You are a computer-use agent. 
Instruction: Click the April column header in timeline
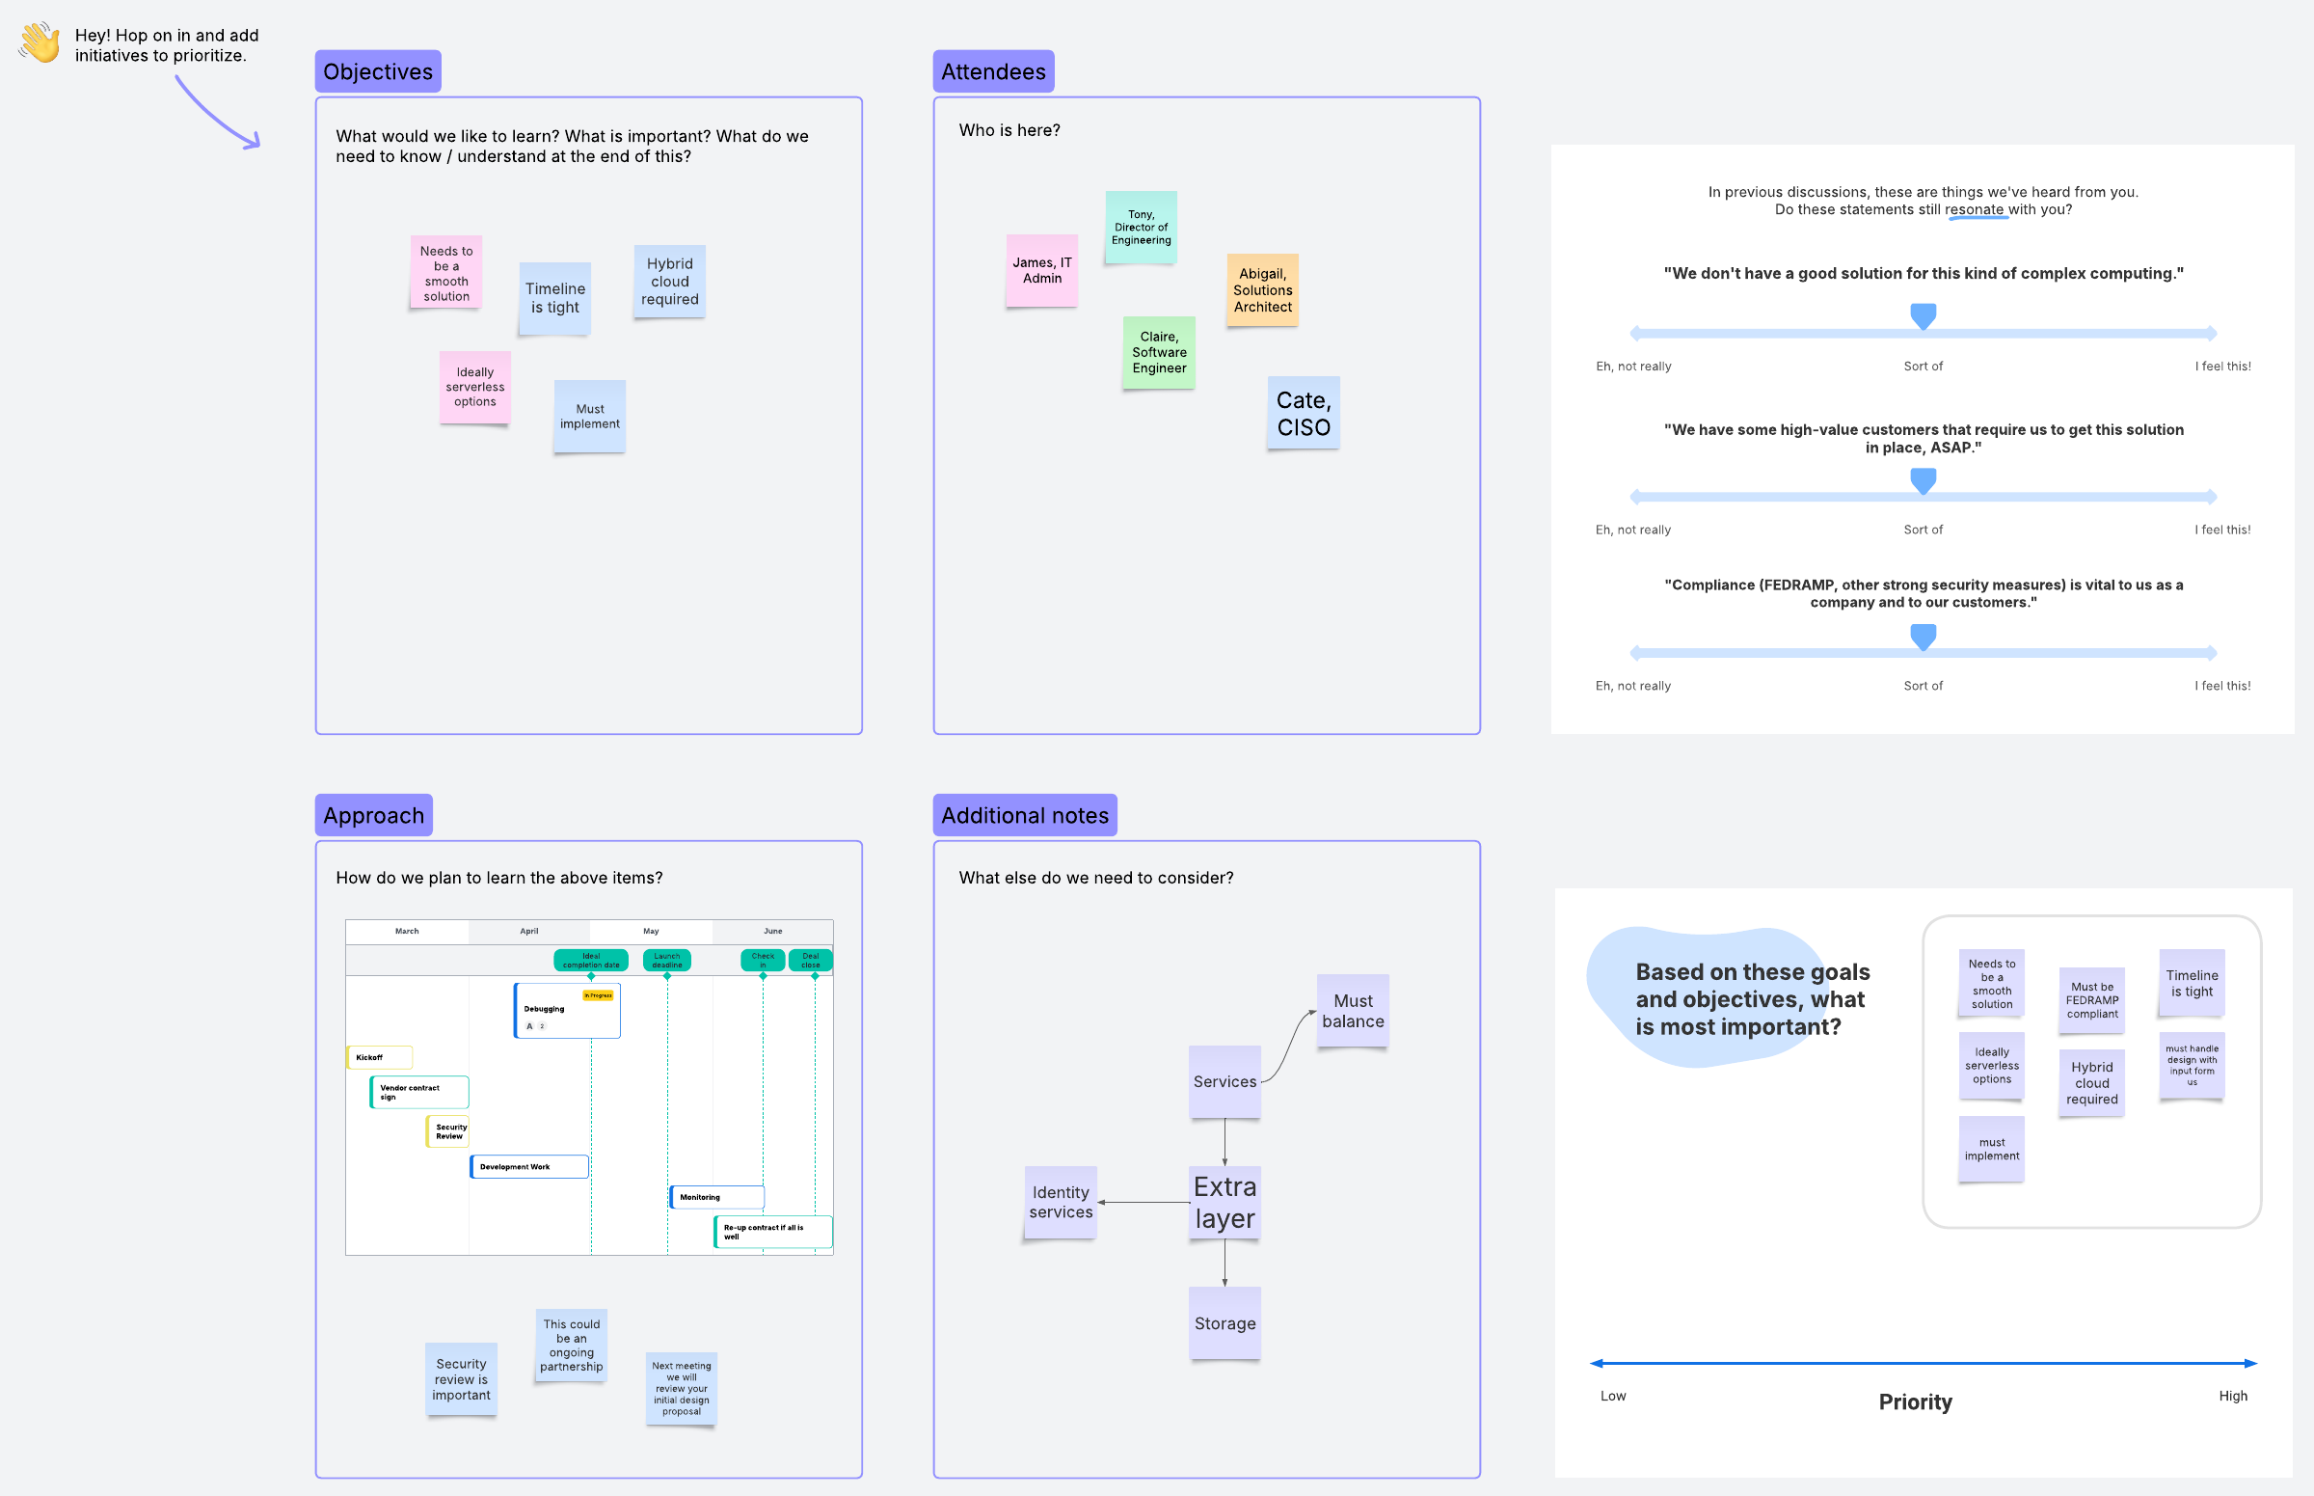click(x=529, y=931)
